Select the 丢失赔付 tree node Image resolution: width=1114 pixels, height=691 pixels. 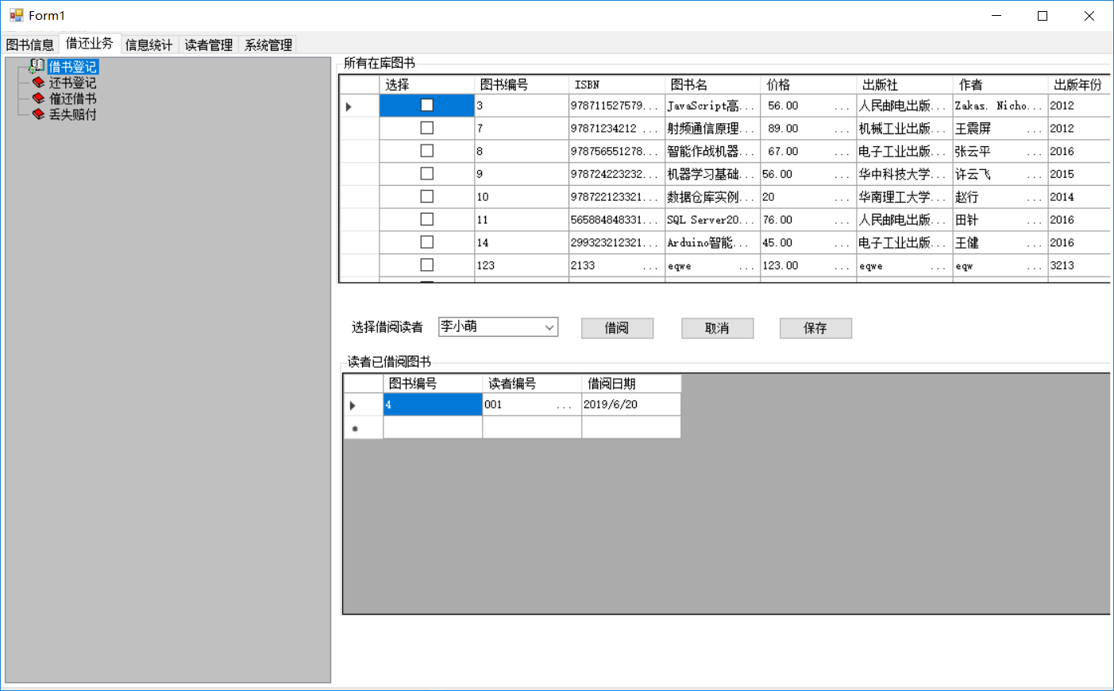coord(72,114)
